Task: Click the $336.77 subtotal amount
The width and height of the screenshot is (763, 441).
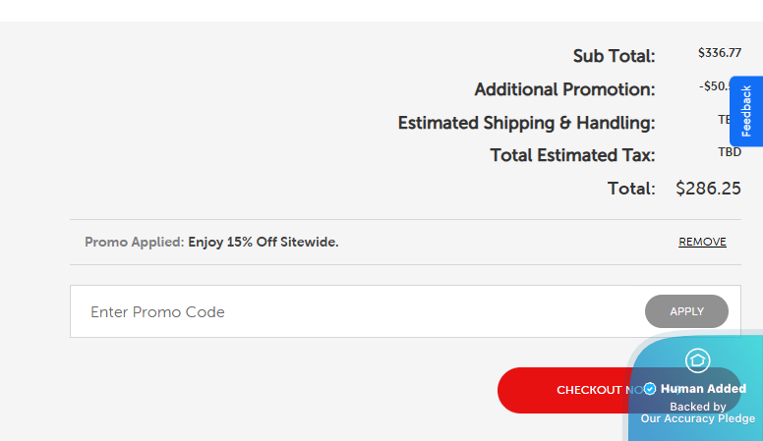Action: (720, 53)
